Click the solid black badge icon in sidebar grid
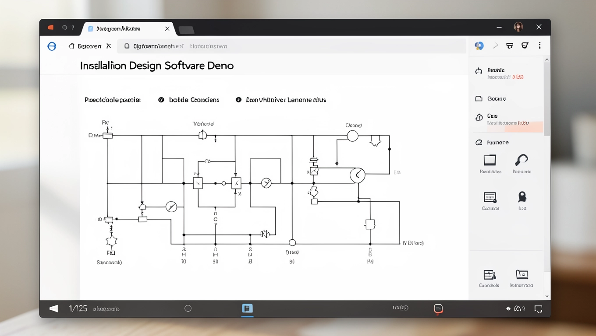 pyautogui.click(x=522, y=196)
